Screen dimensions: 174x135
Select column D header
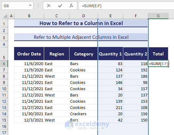[x=84, y=16]
